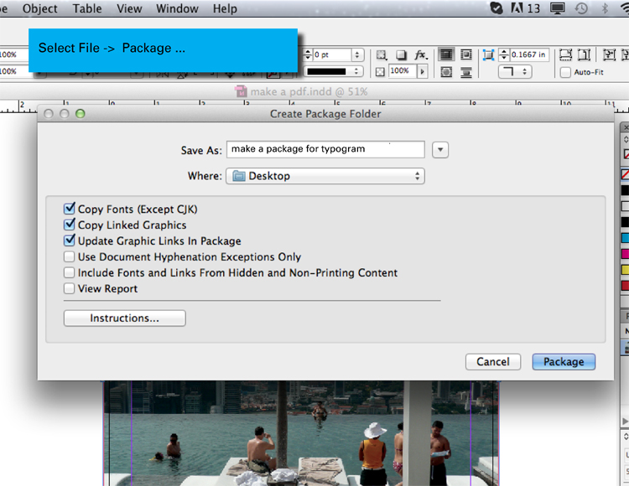Open the stroke weight 0 pt dropdown
629x486 pixels.
pos(357,55)
